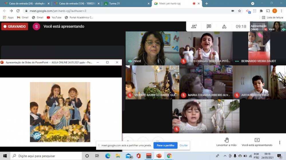Open the Chrome tab search dropdown
This screenshot has width=286, height=160.
pyautogui.click(x=253, y=3)
